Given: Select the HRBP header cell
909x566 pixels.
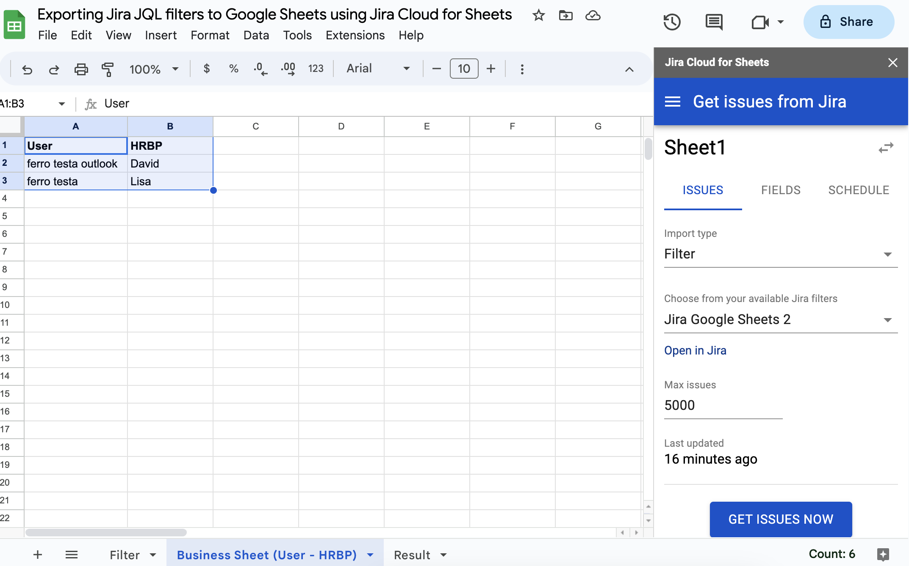Looking at the screenshot, I should (x=170, y=146).
